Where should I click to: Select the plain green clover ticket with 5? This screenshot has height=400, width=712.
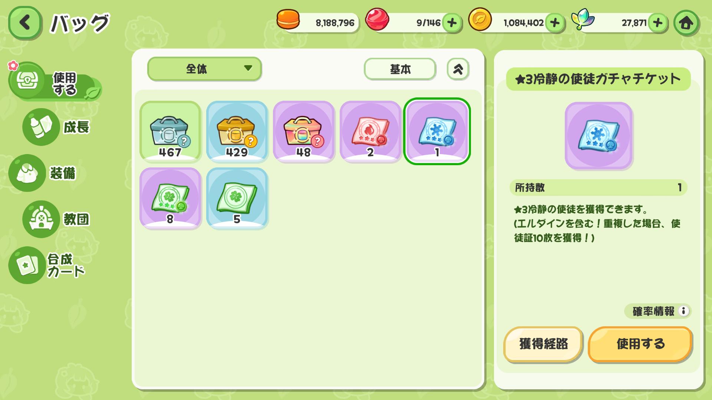click(x=237, y=198)
